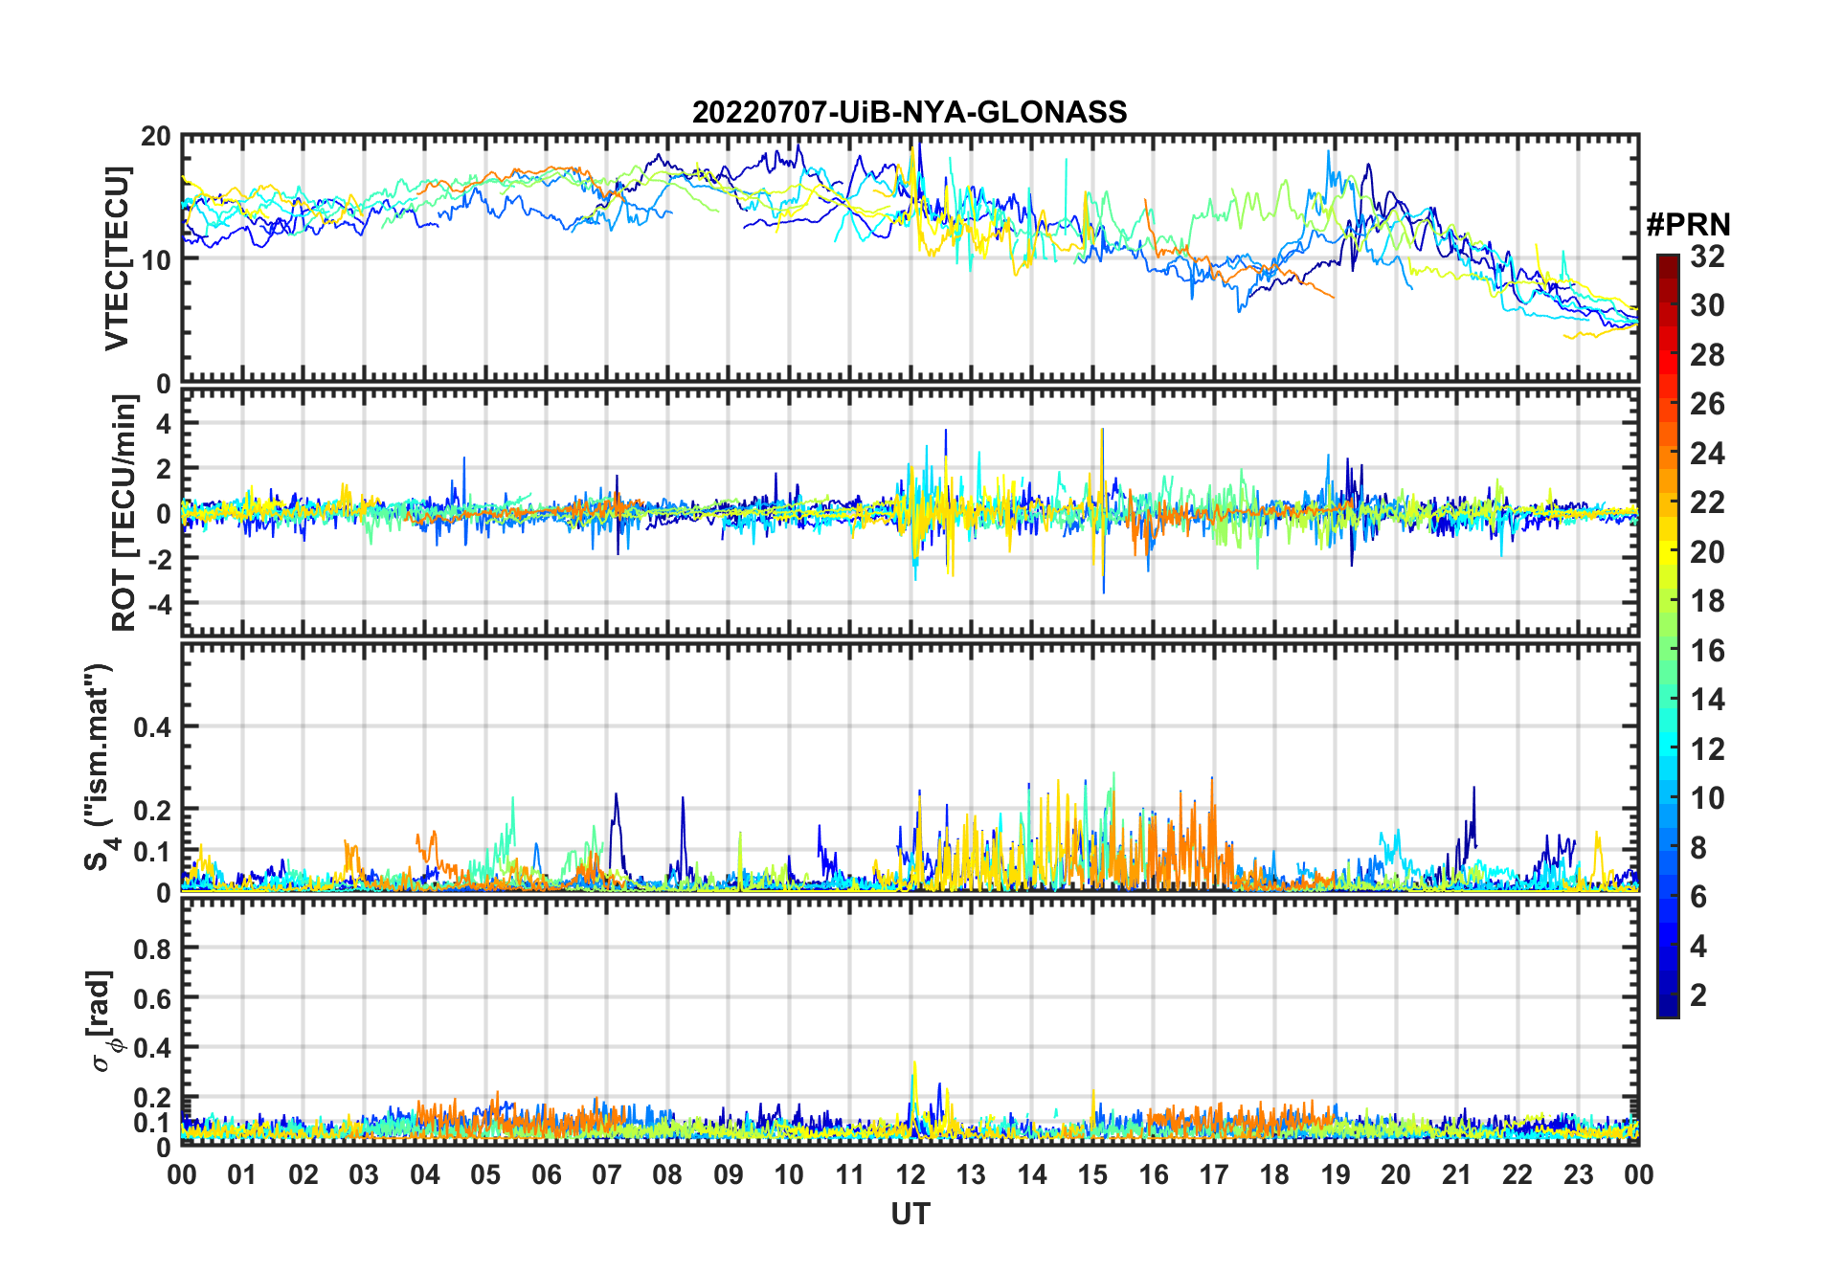
Task: Select the S4 axis label
Action: 99,768
